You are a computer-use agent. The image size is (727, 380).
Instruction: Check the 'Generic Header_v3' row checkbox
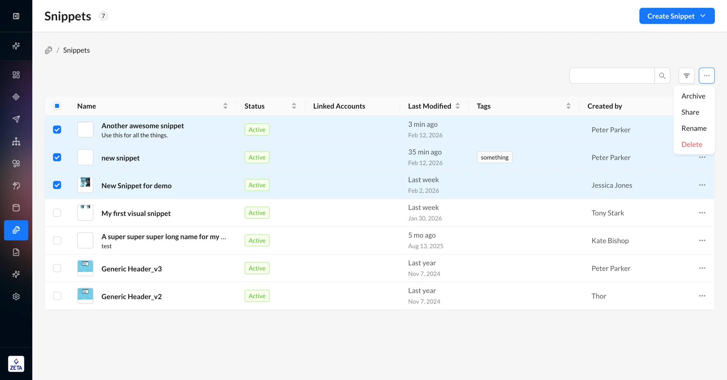[57, 268]
